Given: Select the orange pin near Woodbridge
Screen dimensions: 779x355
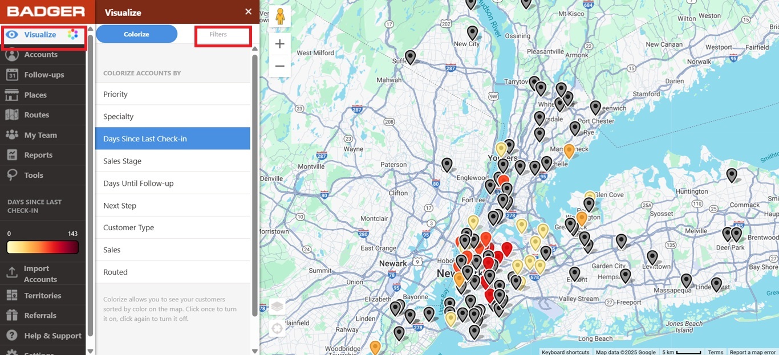Looking at the screenshot, I should click(375, 348).
